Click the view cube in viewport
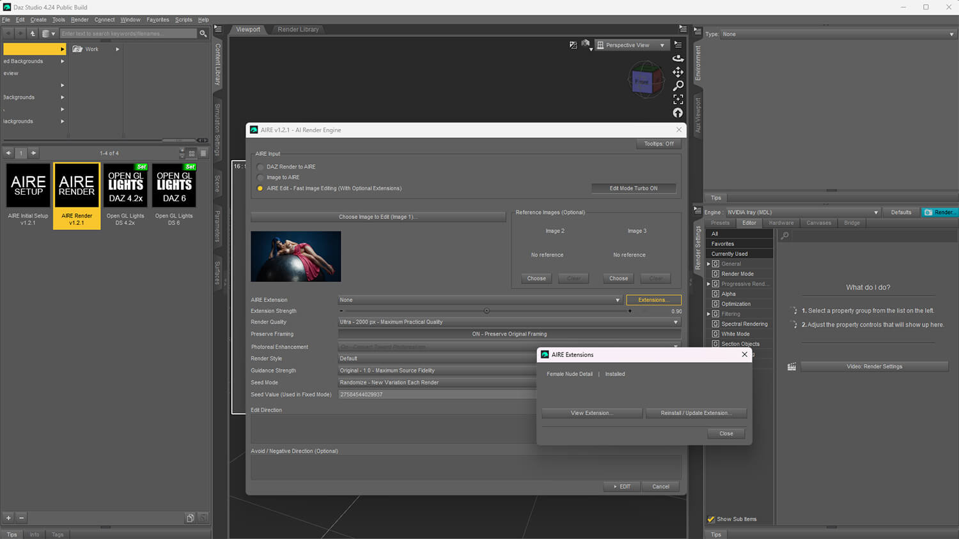Screen dimensions: 959x539 point(644,81)
